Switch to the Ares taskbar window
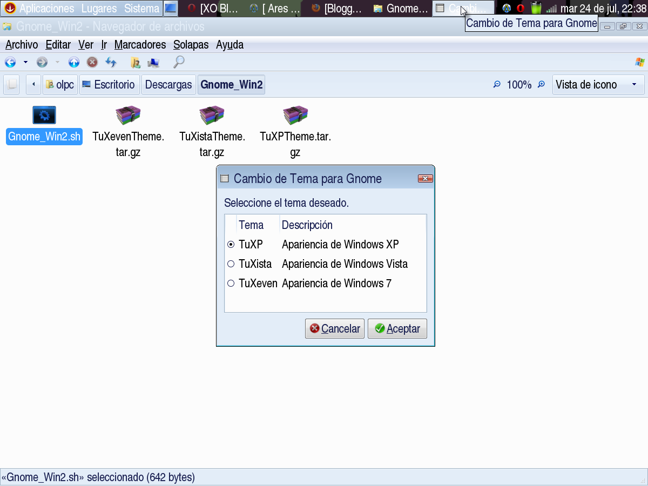Screen dimensions: 648x486 pyautogui.click(x=275, y=9)
